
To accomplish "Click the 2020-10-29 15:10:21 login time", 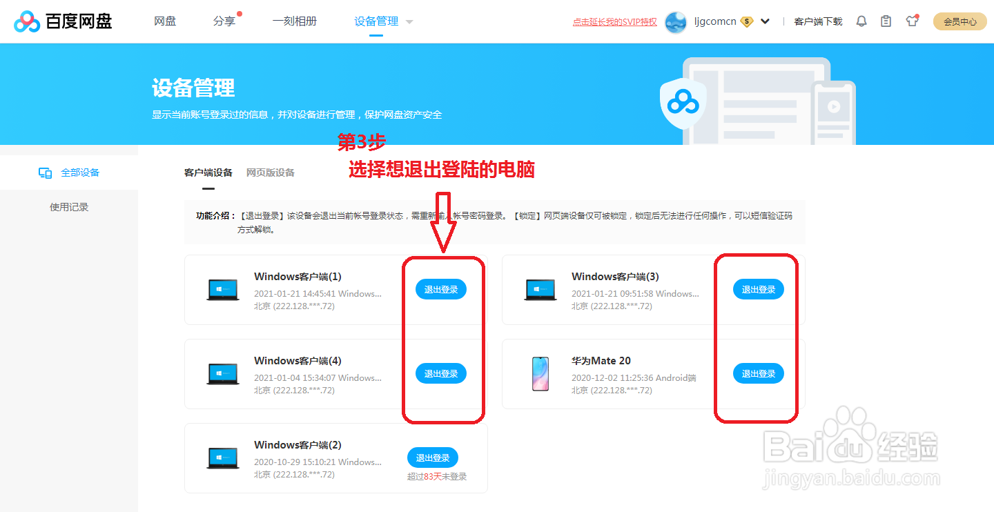I will [x=318, y=462].
